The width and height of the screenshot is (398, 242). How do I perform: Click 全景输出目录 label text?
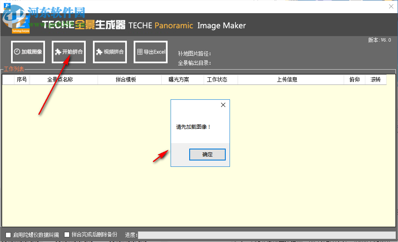194,63
